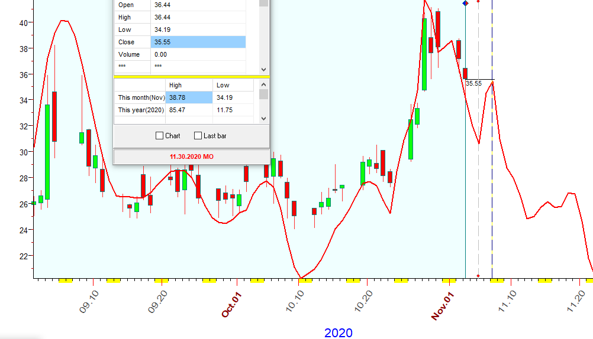Screen dimensions: 593x339
Task: Click the Nov.01 label on the time axis
Action: [x=441, y=305]
